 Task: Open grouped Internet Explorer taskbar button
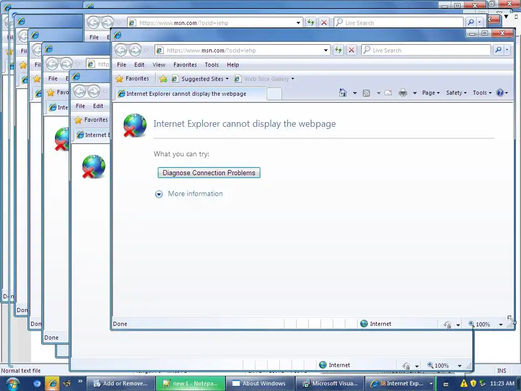pyautogui.click(x=399, y=383)
